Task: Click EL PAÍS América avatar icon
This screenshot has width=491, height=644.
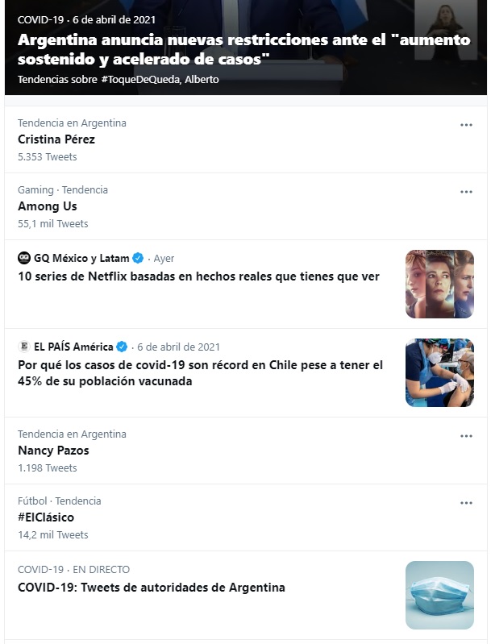Action: pyautogui.click(x=24, y=347)
